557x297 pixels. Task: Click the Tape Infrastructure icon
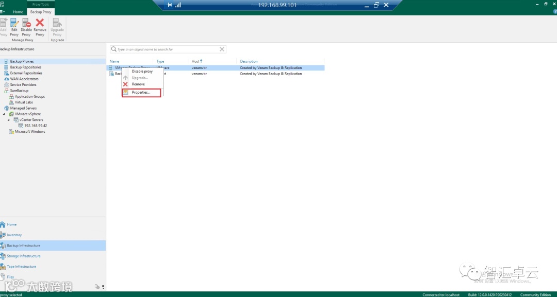tap(3, 267)
